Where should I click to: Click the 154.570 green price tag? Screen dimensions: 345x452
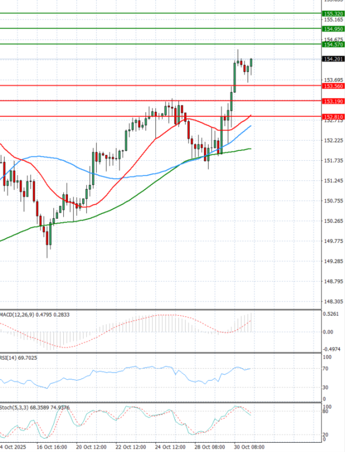333,44
